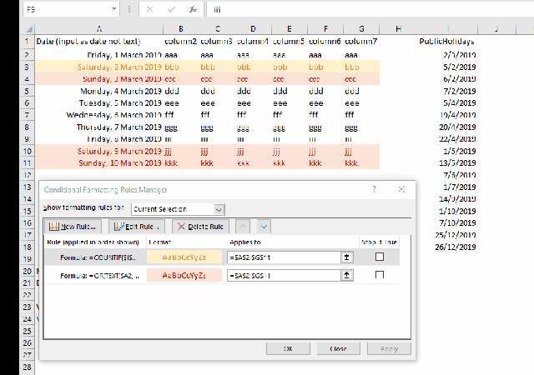Image resolution: width=534 pixels, height=375 pixels.
Task: Select the COUNTIF formula rule row
Action: tap(222, 257)
